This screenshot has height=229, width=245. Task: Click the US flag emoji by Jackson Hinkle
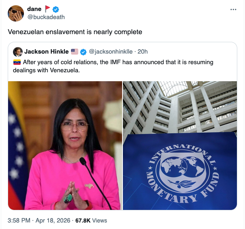[75, 52]
